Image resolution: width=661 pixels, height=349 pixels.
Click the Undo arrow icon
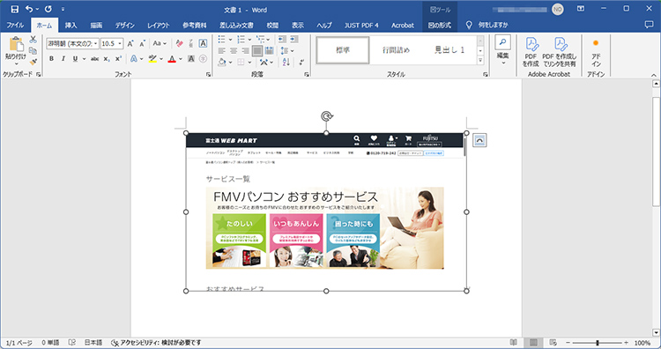tap(29, 10)
